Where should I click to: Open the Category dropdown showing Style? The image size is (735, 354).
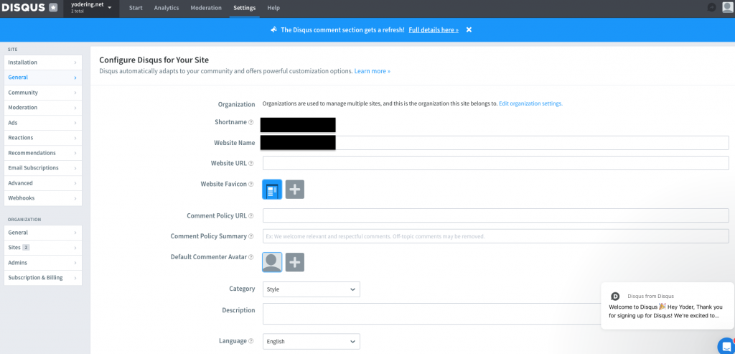click(x=312, y=289)
